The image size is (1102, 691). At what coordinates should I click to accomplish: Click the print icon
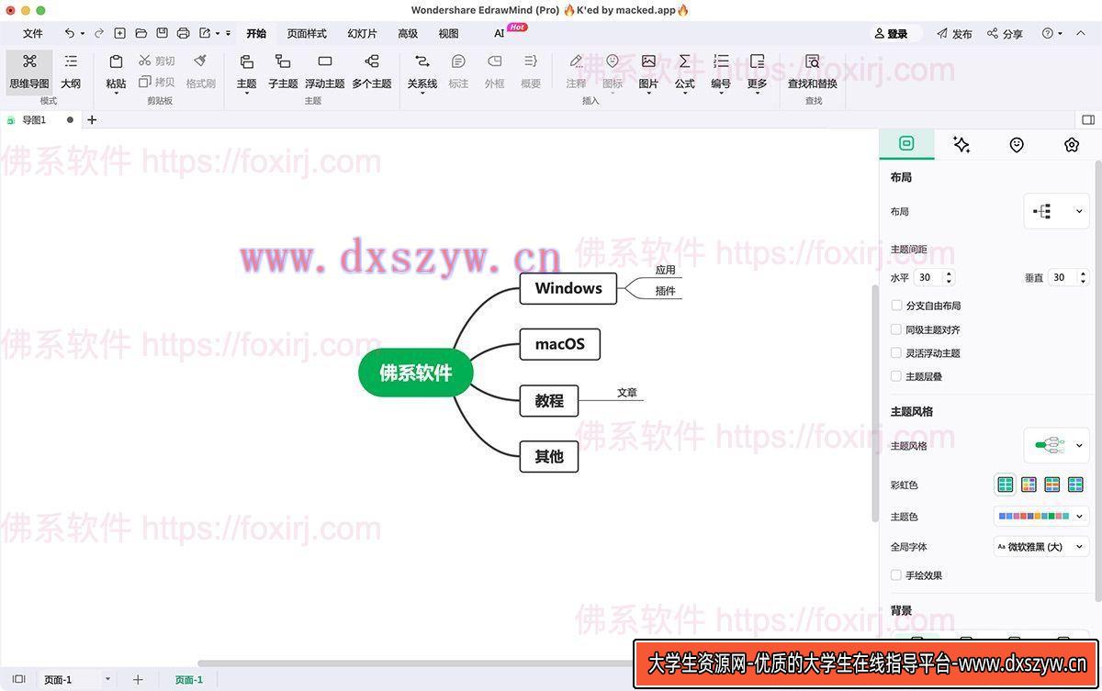[x=183, y=33]
